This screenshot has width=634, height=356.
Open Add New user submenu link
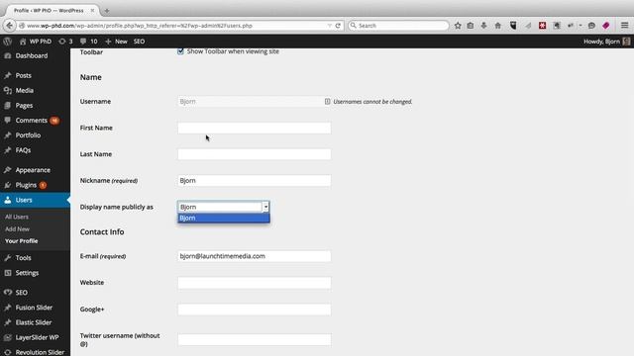coord(17,228)
